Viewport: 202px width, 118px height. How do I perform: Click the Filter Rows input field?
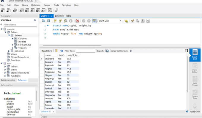[86, 51]
